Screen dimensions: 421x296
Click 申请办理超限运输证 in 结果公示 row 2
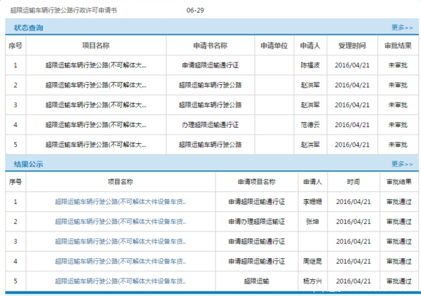(x=257, y=222)
